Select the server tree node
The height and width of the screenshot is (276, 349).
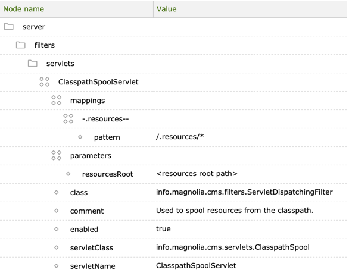coord(34,27)
